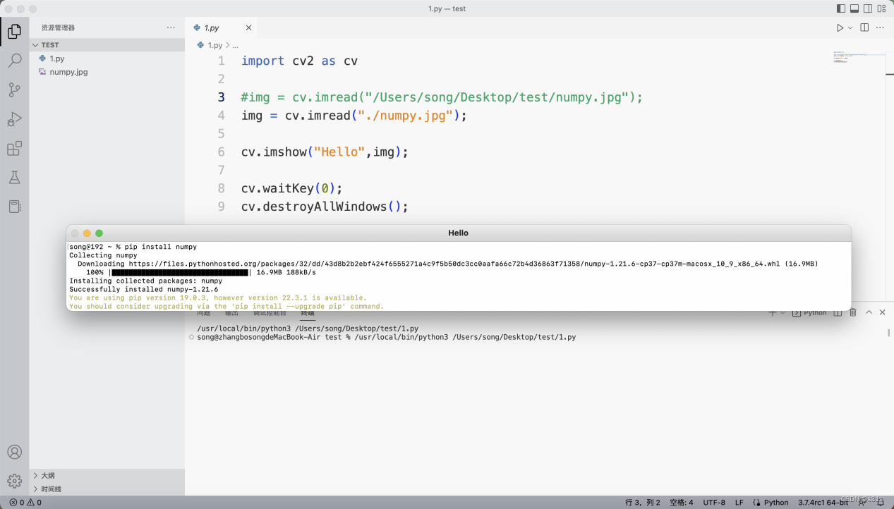Image resolution: width=894 pixels, height=509 pixels.
Task: Click line number 3 in gutter
Action: pos(222,97)
